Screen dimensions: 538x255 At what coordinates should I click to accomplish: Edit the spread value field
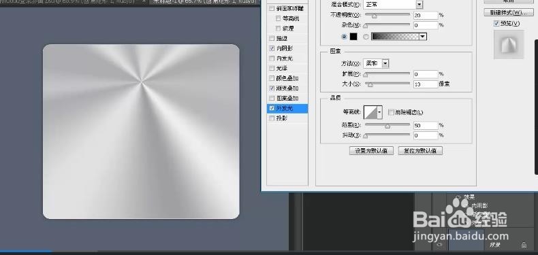(x=426, y=74)
